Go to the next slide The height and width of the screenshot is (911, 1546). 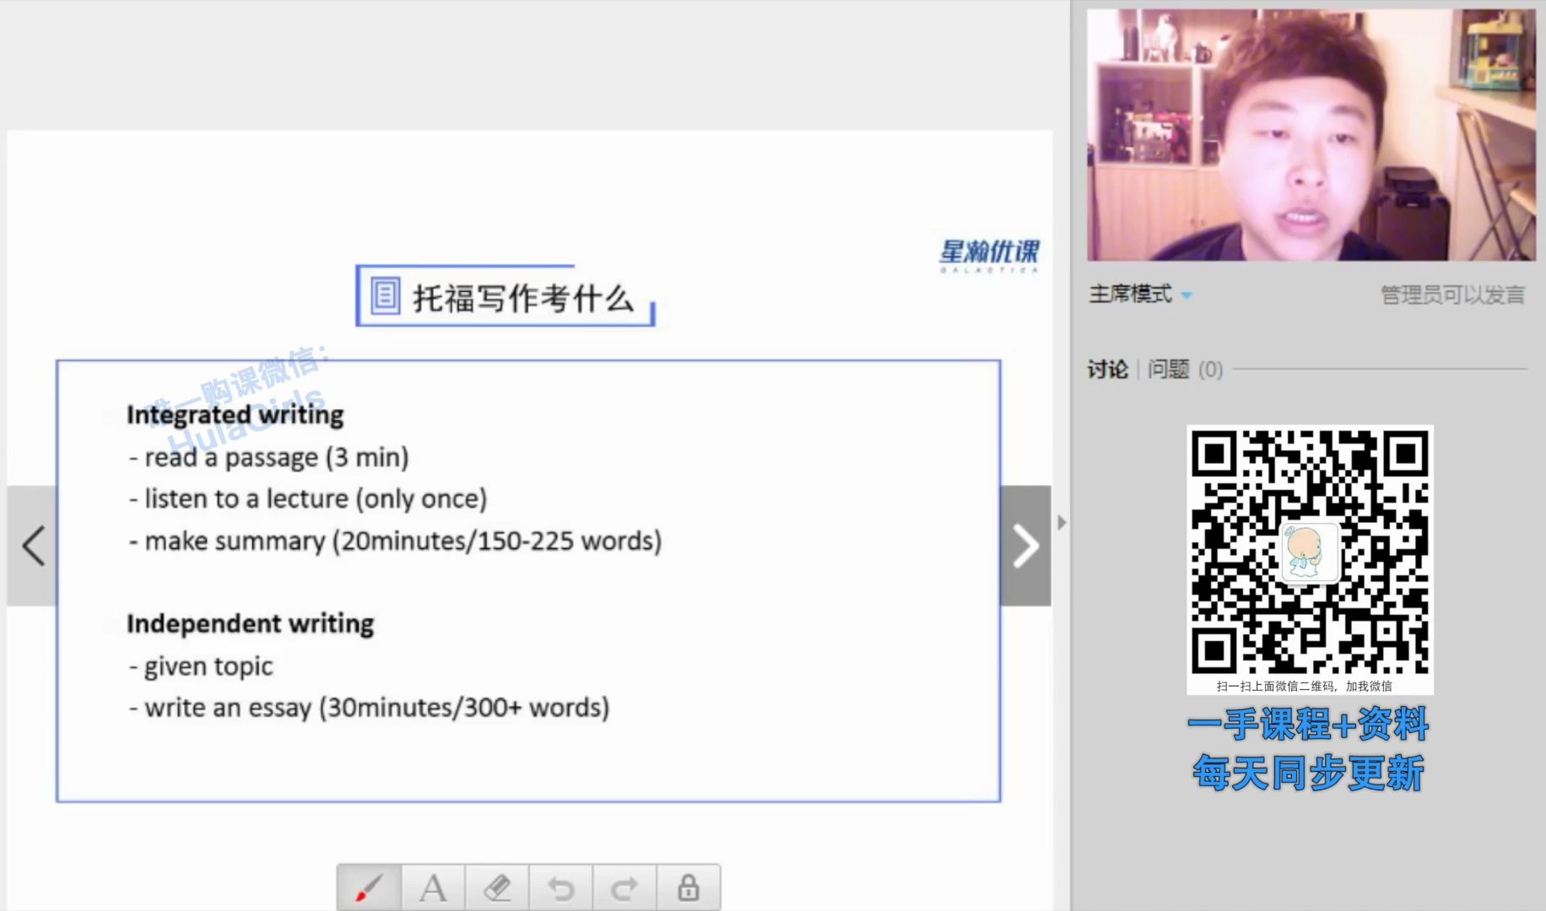pyautogui.click(x=1025, y=546)
